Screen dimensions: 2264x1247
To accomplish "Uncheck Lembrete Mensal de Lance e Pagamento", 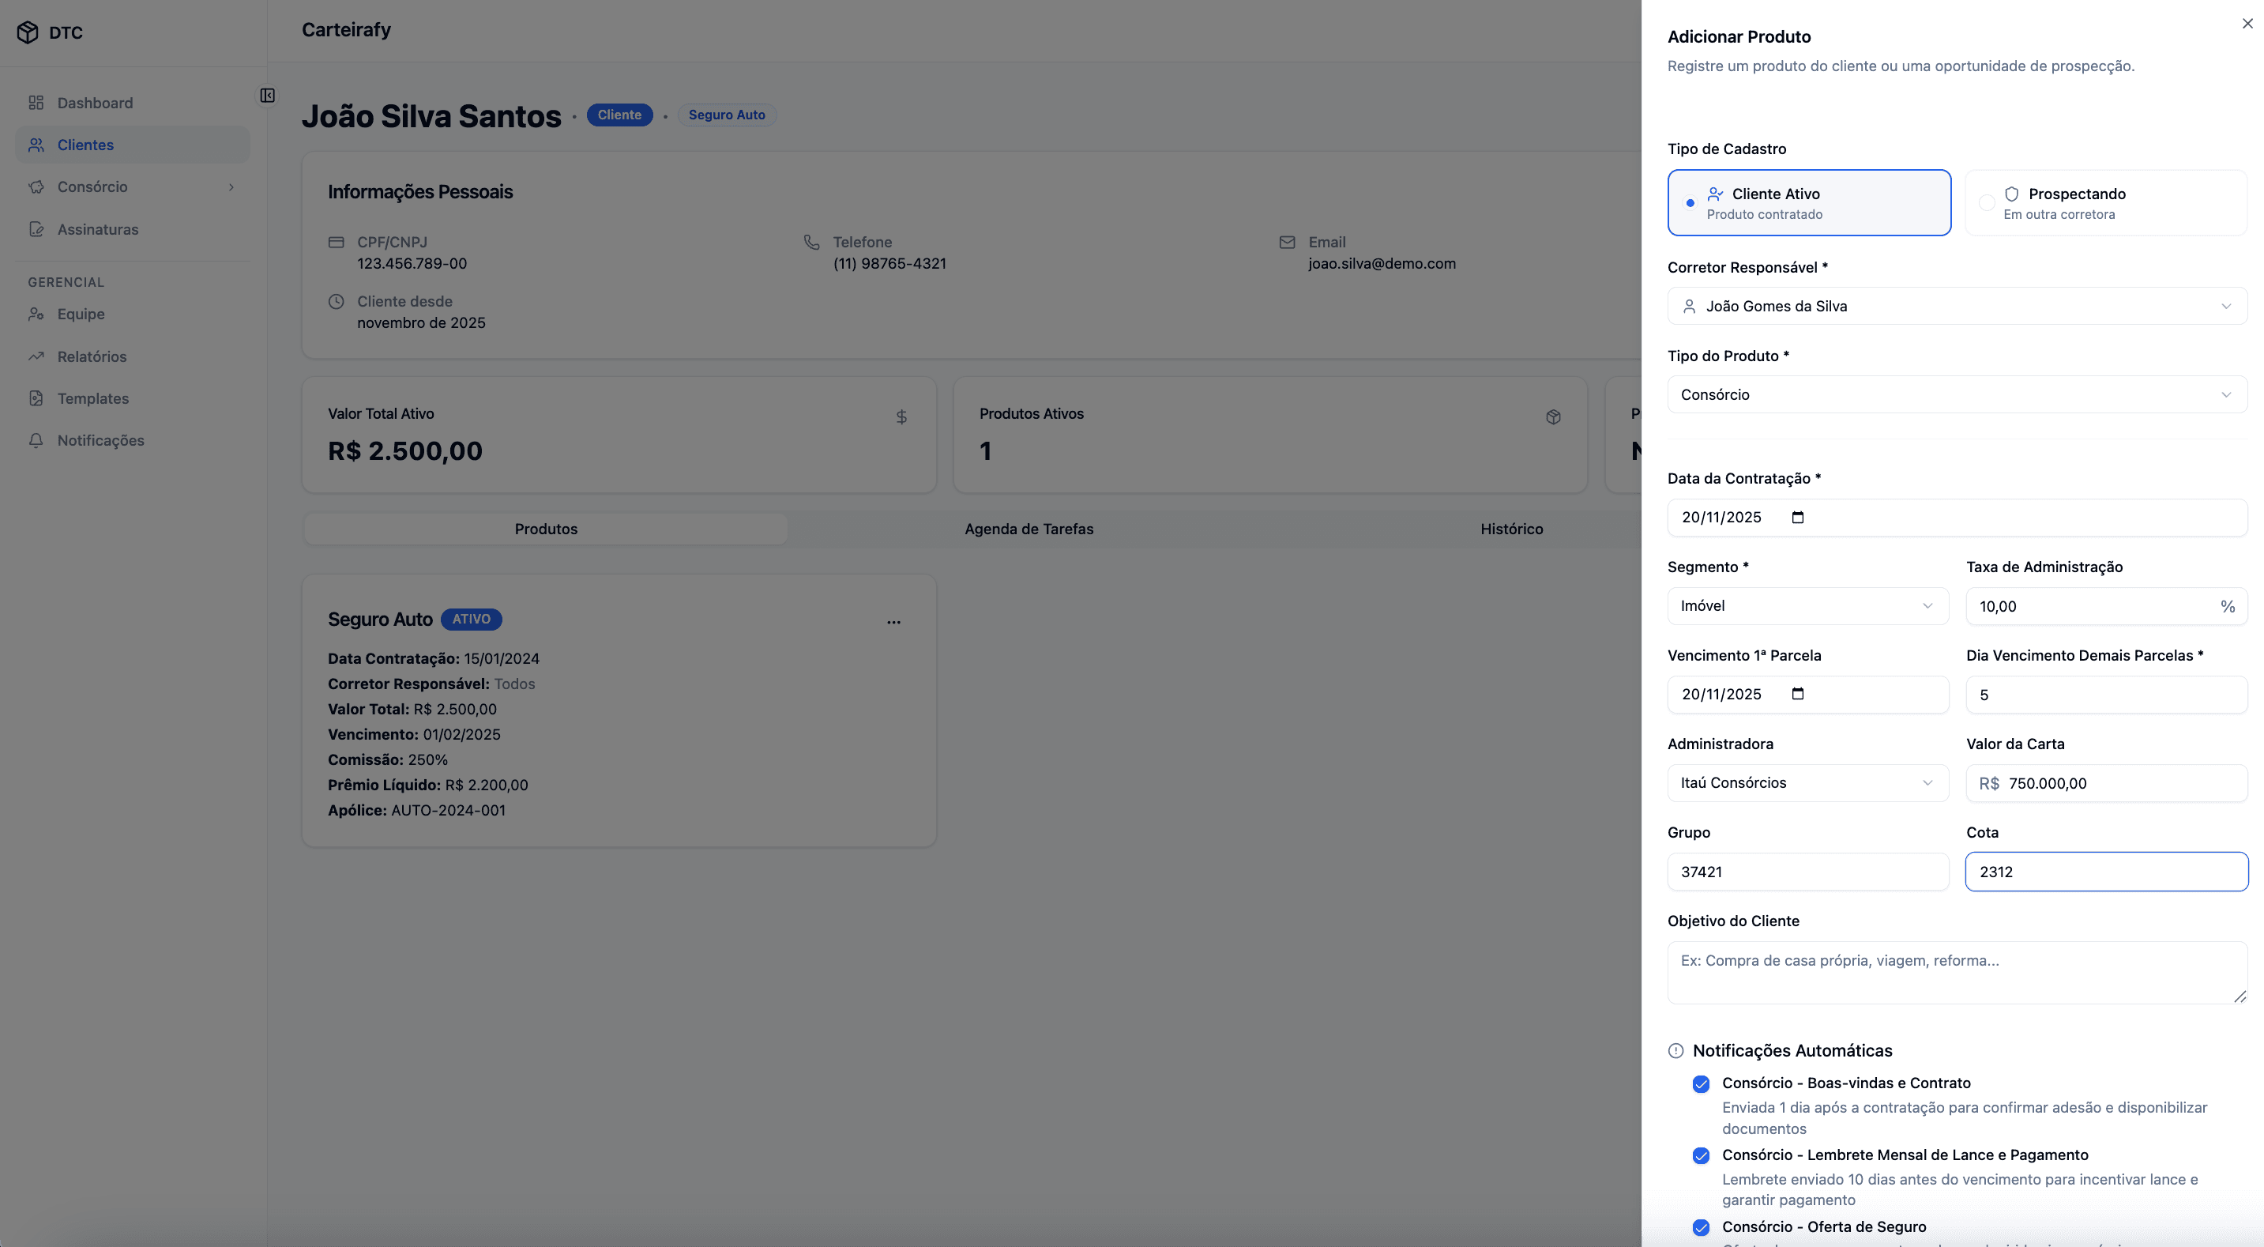I will pos(1701,1155).
